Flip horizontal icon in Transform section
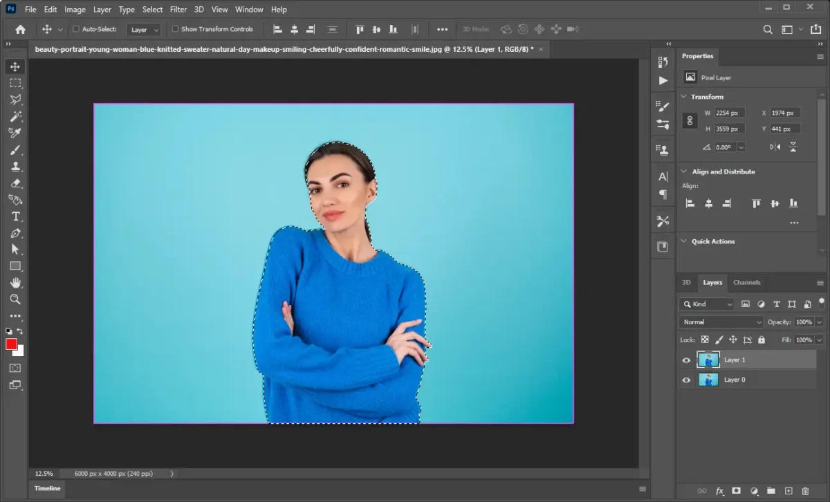This screenshot has width=830, height=502. 775,147
